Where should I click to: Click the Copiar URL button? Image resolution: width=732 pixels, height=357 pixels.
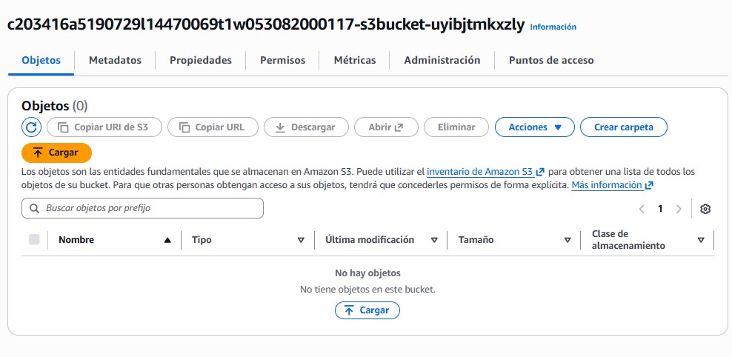[x=212, y=127]
